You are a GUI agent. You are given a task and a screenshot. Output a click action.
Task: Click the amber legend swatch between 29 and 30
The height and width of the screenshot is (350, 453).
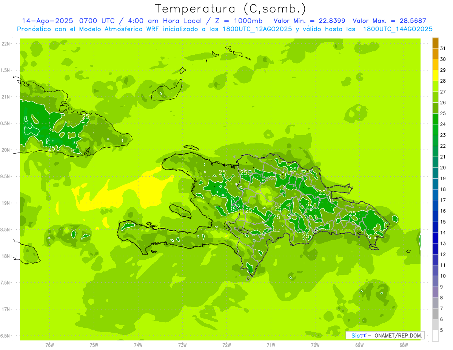(435, 65)
